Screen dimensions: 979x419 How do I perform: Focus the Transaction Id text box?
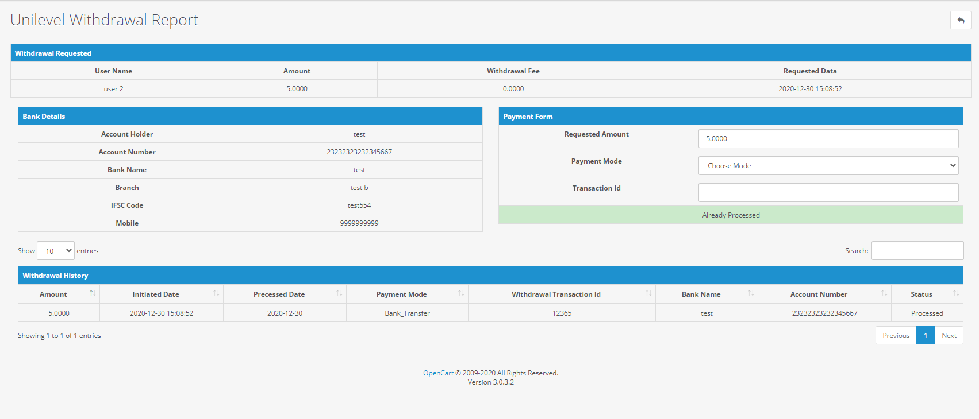pos(828,193)
